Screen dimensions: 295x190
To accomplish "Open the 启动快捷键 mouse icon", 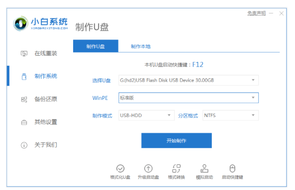I will [x=232, y=169].
